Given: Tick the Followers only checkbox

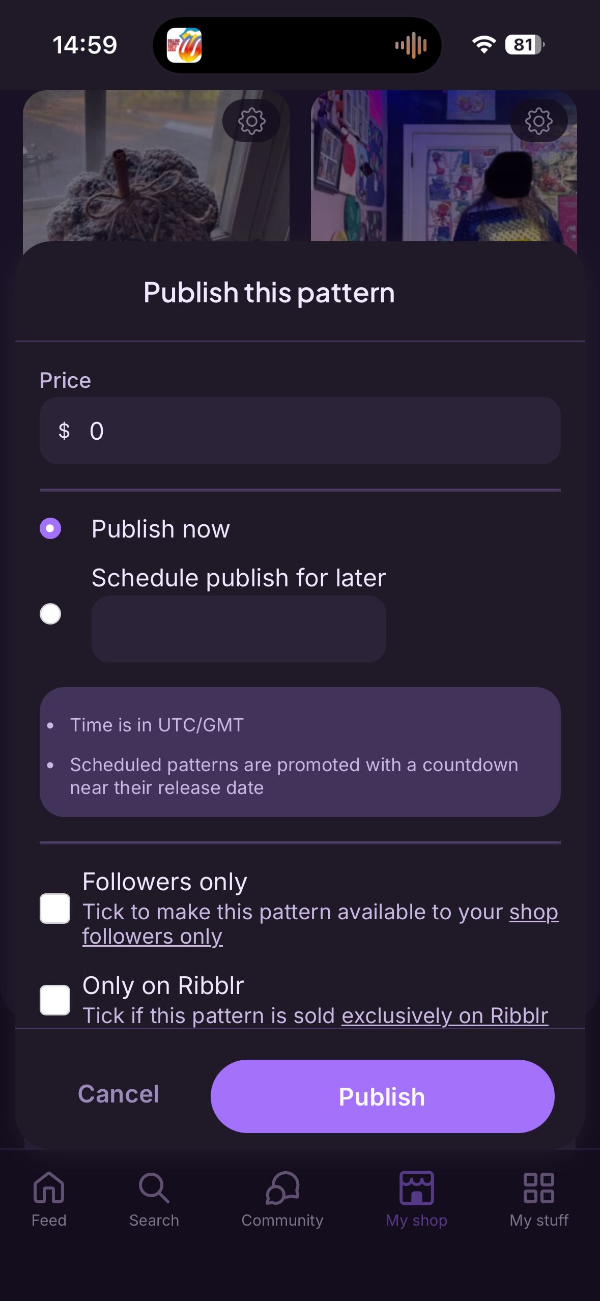Looking at the screenshot, I should point(55,909).
